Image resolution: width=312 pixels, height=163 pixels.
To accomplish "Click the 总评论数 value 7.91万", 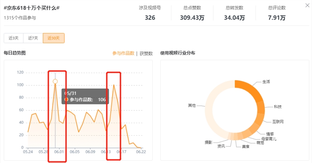I will 277,18.
